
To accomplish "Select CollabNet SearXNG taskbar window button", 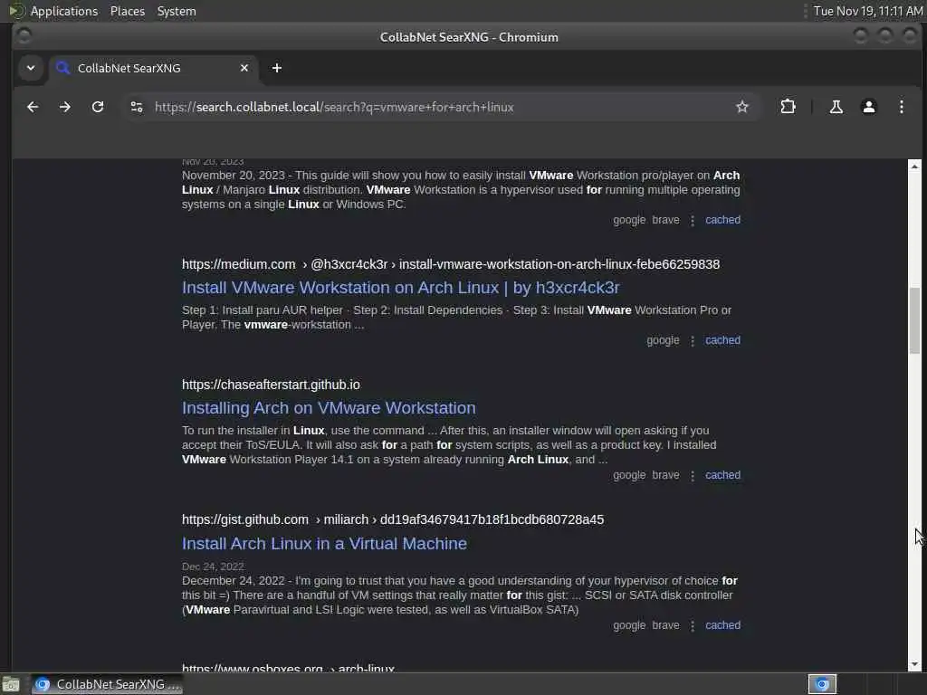I will [107, 684].
